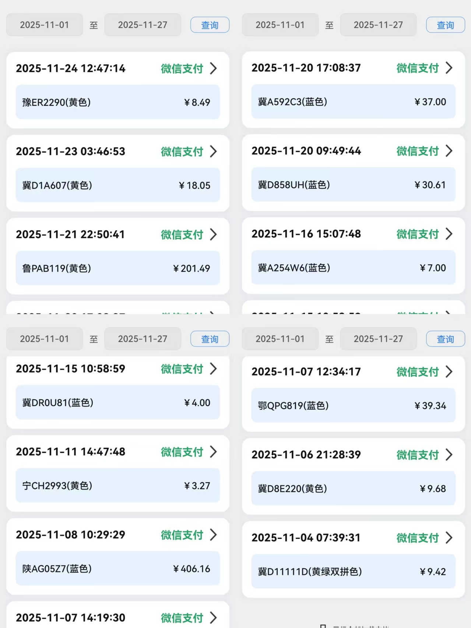Viewport: 471px width, 628px height.
Task: Open the 2025-11-15 10:58:59 entry arrow
Action: pyautogui.click(x=213, y=369)
